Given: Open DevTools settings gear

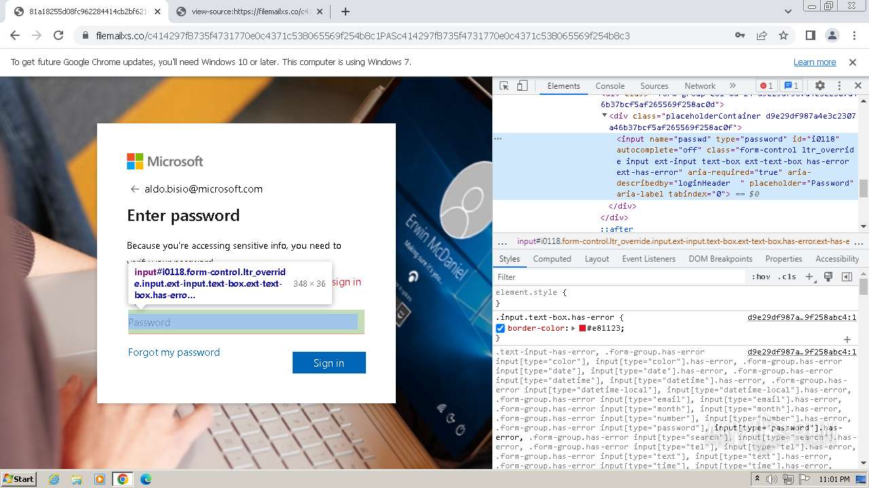Looking at the screenshot, I should point(819,86).
